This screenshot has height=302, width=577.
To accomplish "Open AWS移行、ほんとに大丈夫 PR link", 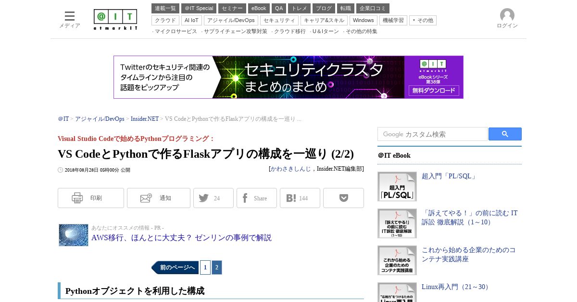I will [x=181, y=238].
